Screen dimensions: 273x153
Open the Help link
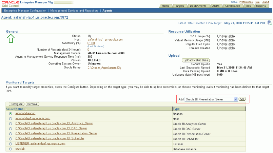[x=257, y=2]
